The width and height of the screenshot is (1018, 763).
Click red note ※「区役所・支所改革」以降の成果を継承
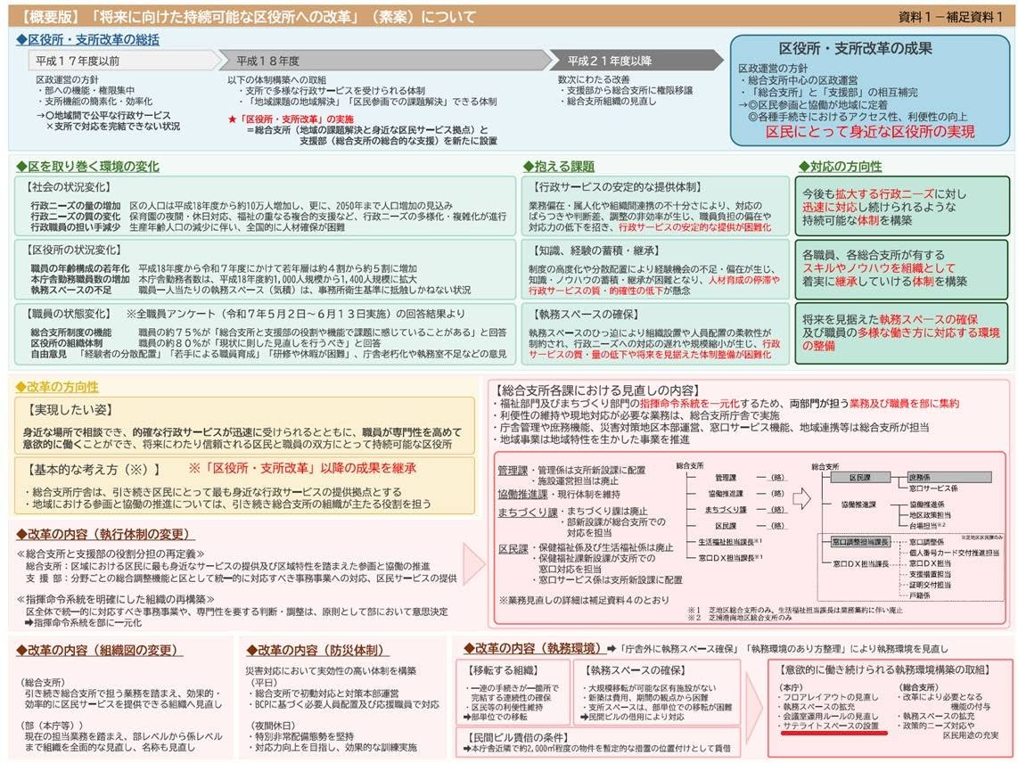302,468
